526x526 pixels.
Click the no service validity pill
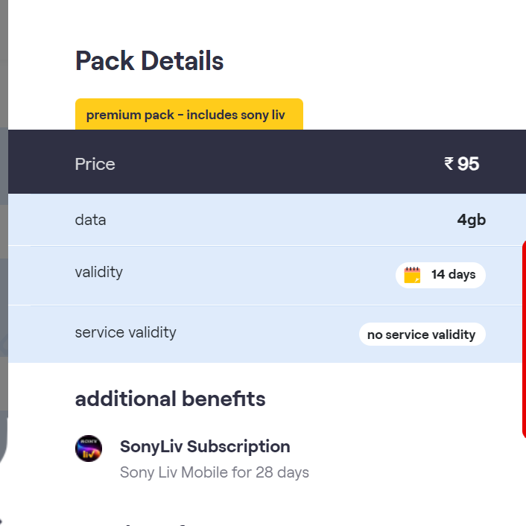(x=421, y=335)
